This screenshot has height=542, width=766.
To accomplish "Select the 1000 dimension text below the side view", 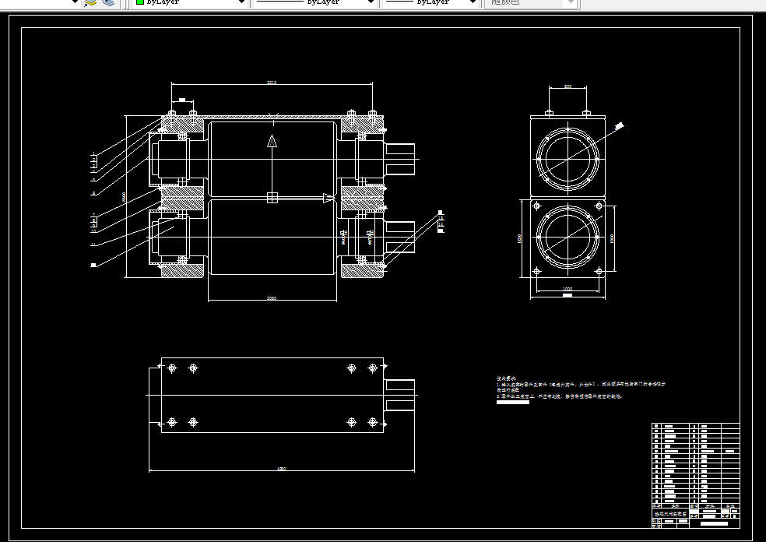I will tap(567, 289).
